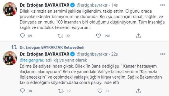Open the more options menu on second tweet
Image resolution: width=169 pixels, height=96 pixels.
click(x=163, y=54)
